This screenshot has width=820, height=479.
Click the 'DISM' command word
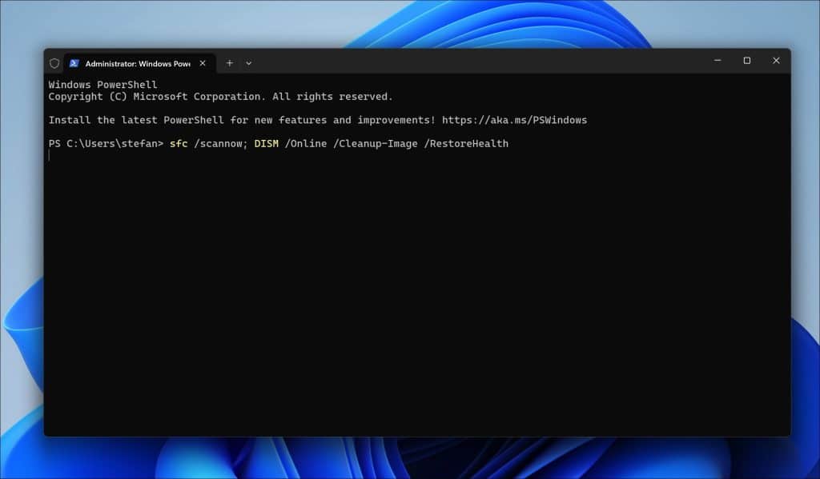(x=266, y=144)
